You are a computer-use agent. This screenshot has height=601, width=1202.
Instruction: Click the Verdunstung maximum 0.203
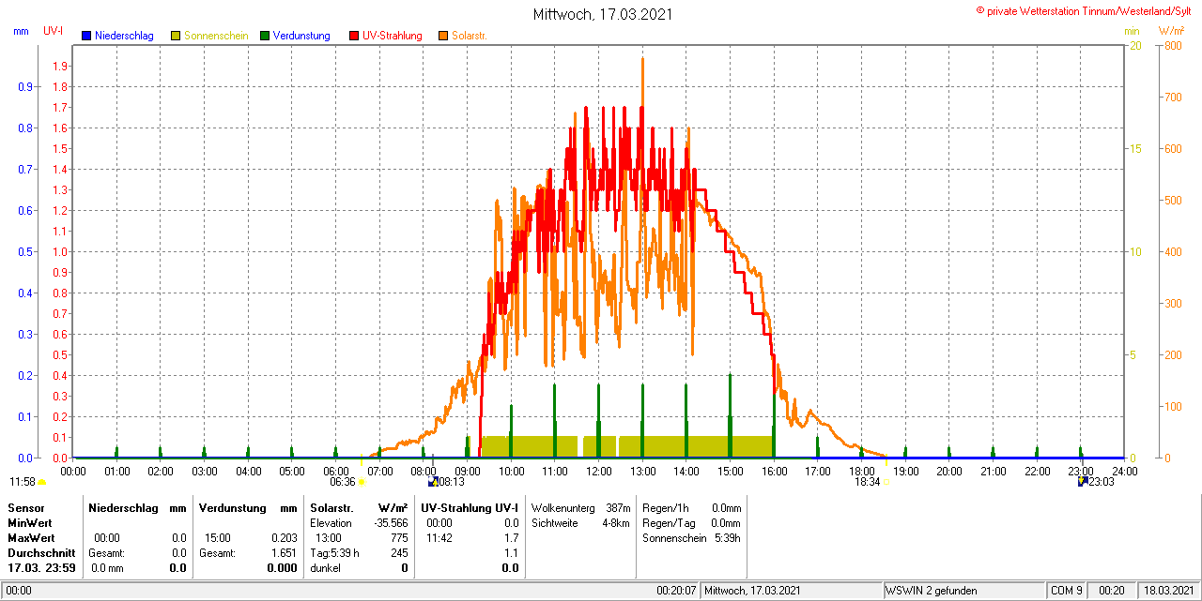click(284, 538)
